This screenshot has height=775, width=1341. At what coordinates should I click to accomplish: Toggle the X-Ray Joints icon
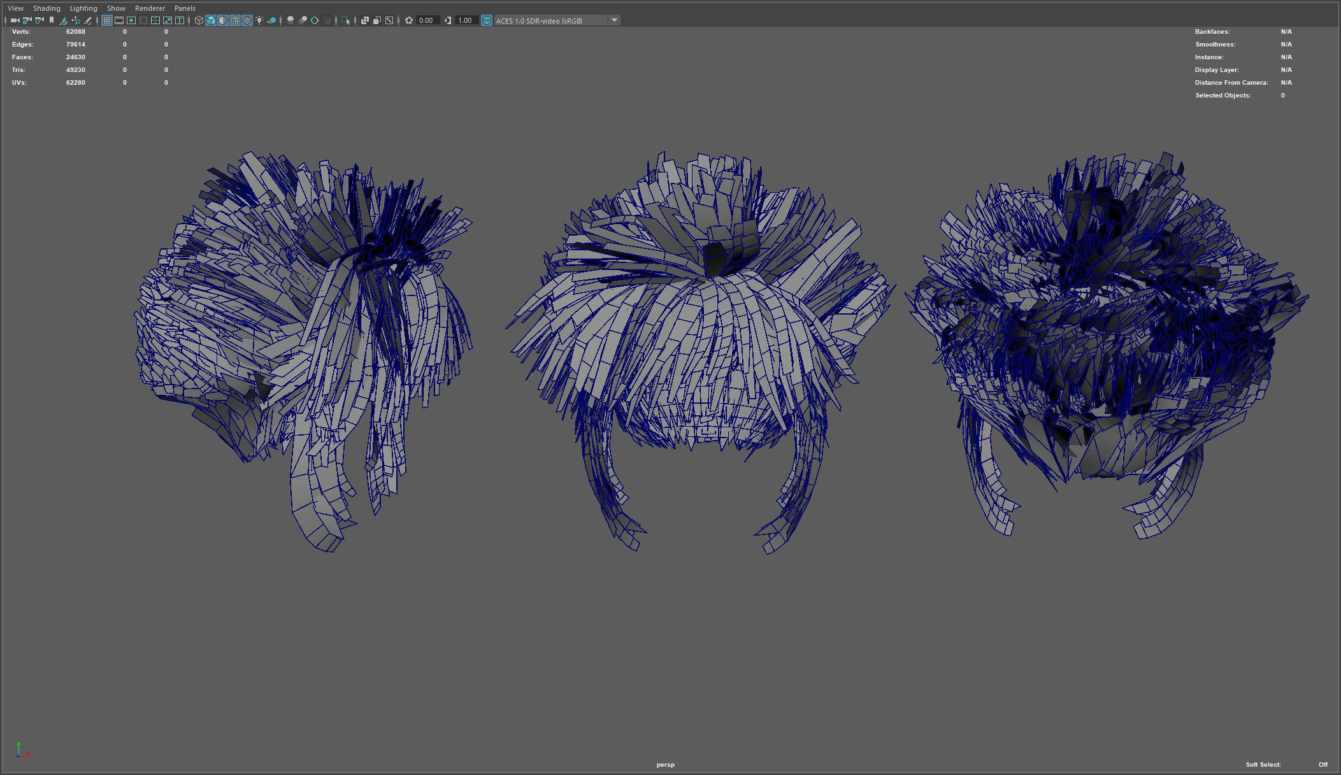(389, 20)
